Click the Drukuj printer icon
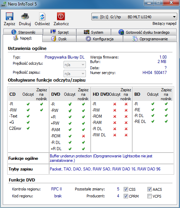180x208 pixels. coord(25,17)
